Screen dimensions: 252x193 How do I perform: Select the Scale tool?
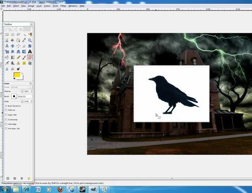coord(7,52)
